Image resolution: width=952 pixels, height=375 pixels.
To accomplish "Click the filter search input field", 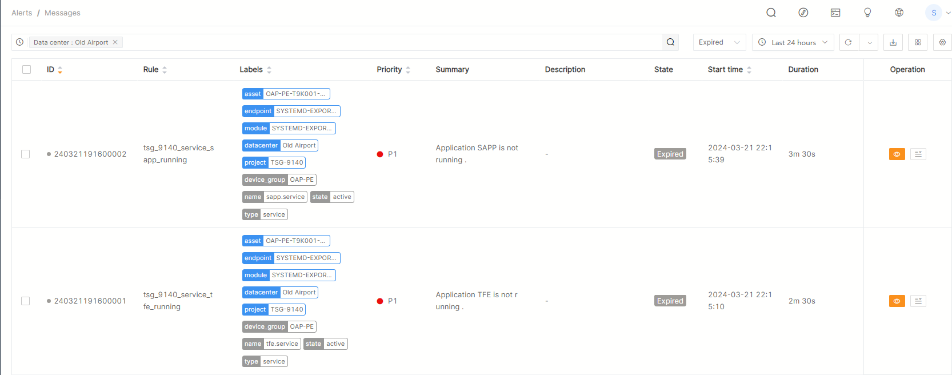I will pos(389,42).
